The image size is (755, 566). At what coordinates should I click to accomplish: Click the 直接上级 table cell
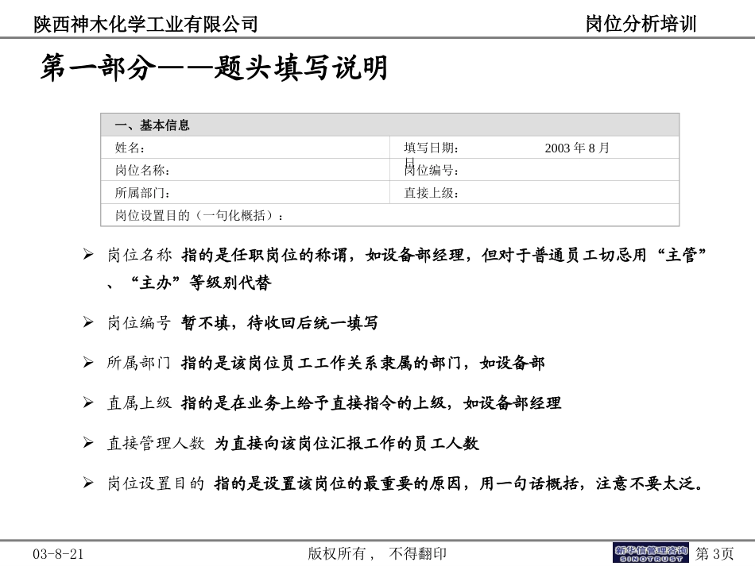click(x=535, y=192)
